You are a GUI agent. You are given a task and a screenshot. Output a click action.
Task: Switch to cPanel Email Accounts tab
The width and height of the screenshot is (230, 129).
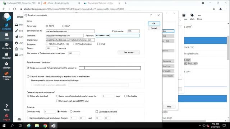point(61,3)
